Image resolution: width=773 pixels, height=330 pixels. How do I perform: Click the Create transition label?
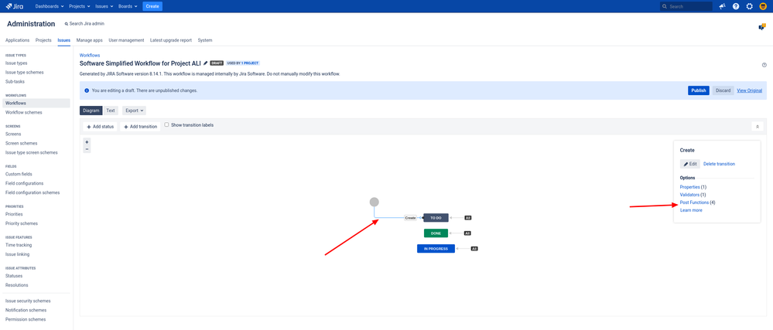(410, 218)
